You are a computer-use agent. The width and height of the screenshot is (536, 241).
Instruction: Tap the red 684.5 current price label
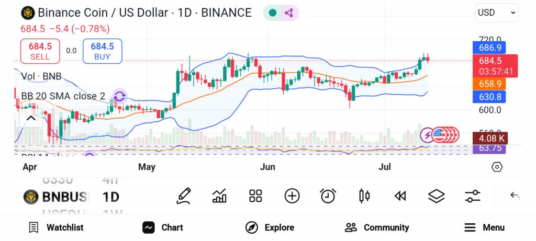point(495,66)
